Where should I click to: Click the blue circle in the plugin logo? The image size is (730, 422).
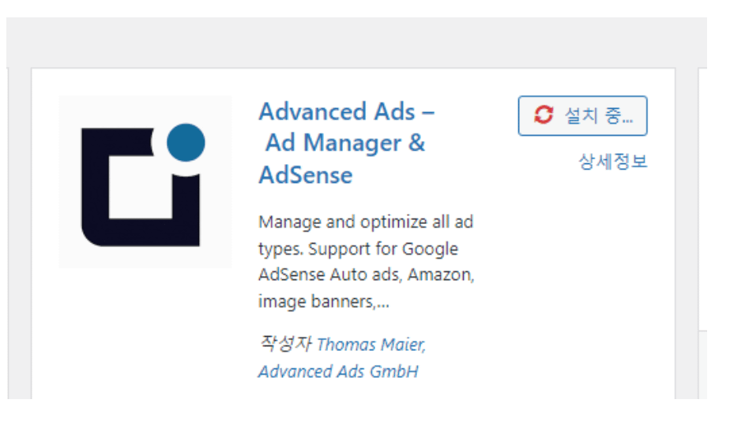(x=186, y=143)
